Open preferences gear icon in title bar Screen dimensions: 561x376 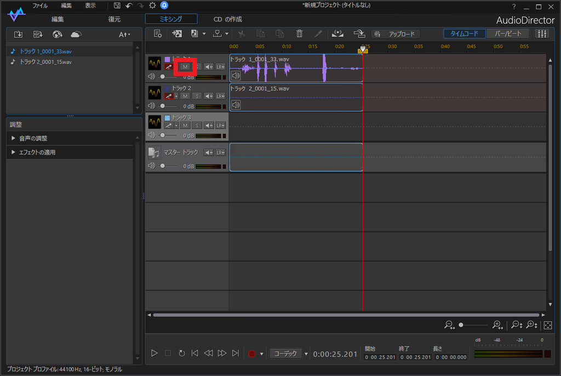point(152,5)
